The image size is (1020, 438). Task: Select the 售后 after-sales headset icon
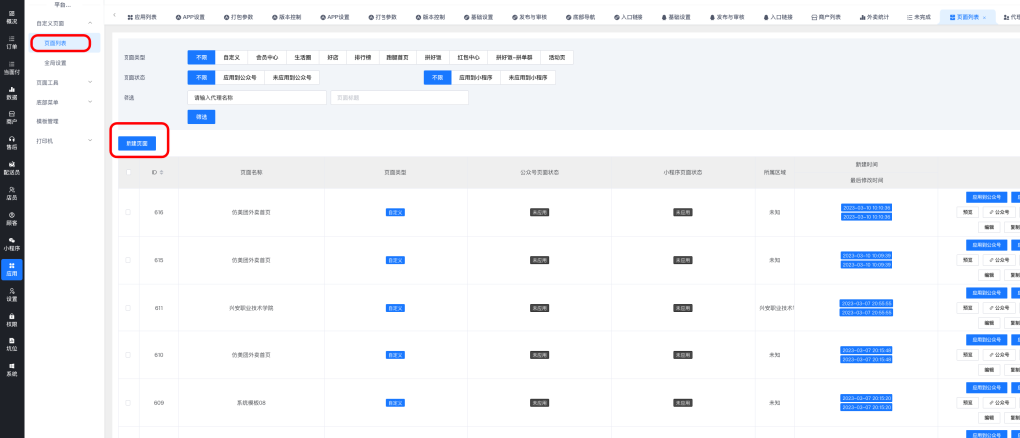(x=12, y=142)
